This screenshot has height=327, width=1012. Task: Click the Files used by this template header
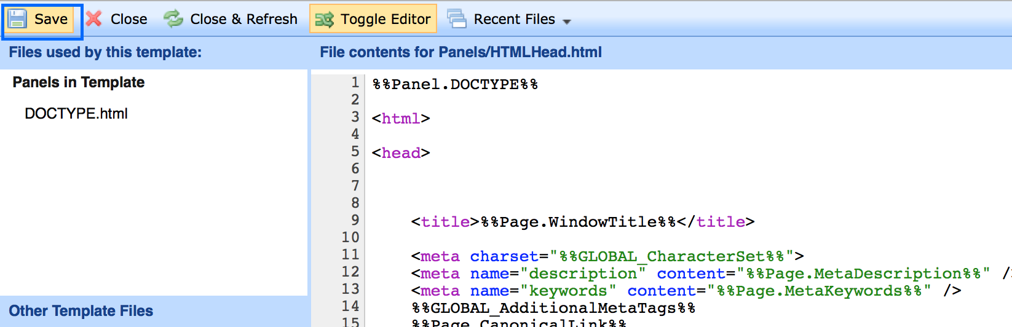[x=105, y=52]
